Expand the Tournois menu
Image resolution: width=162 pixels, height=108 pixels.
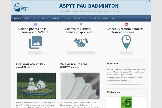click(x=45, y=18)
